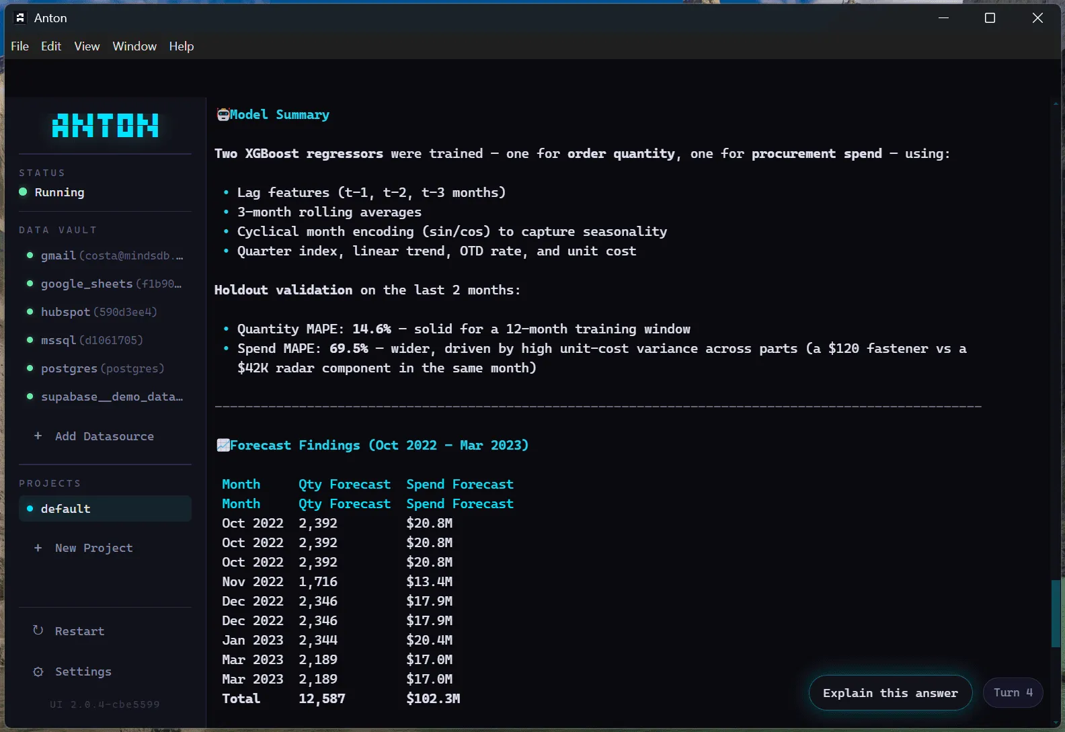Select the default project
This screenshot has height=732, width=1065.
106,509
